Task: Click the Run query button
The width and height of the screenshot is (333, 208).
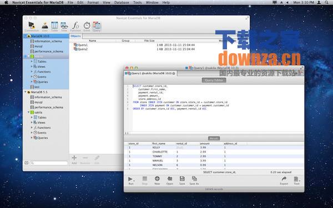Action: tap(131, 181)
